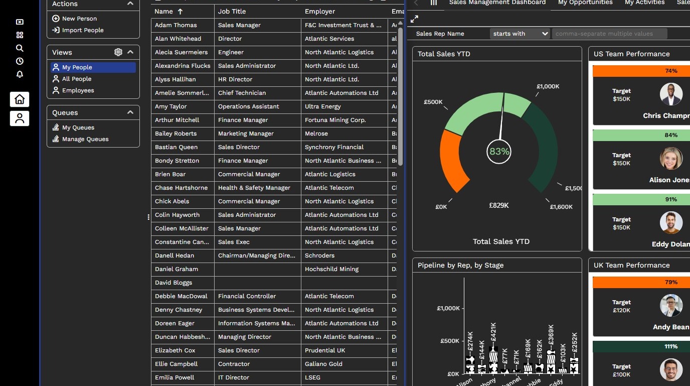Click Eddy Dolan's 91% progress bar
Viewport: 690px width, 386px height.
[641, 199]
